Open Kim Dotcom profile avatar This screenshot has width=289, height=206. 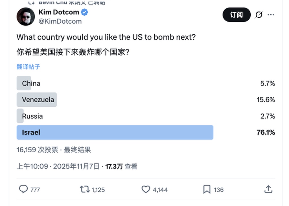pos(26,16)
